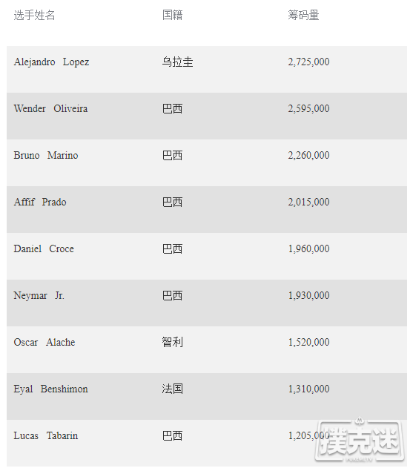Click chip count 1,310,000

click(x=308, y=389)
